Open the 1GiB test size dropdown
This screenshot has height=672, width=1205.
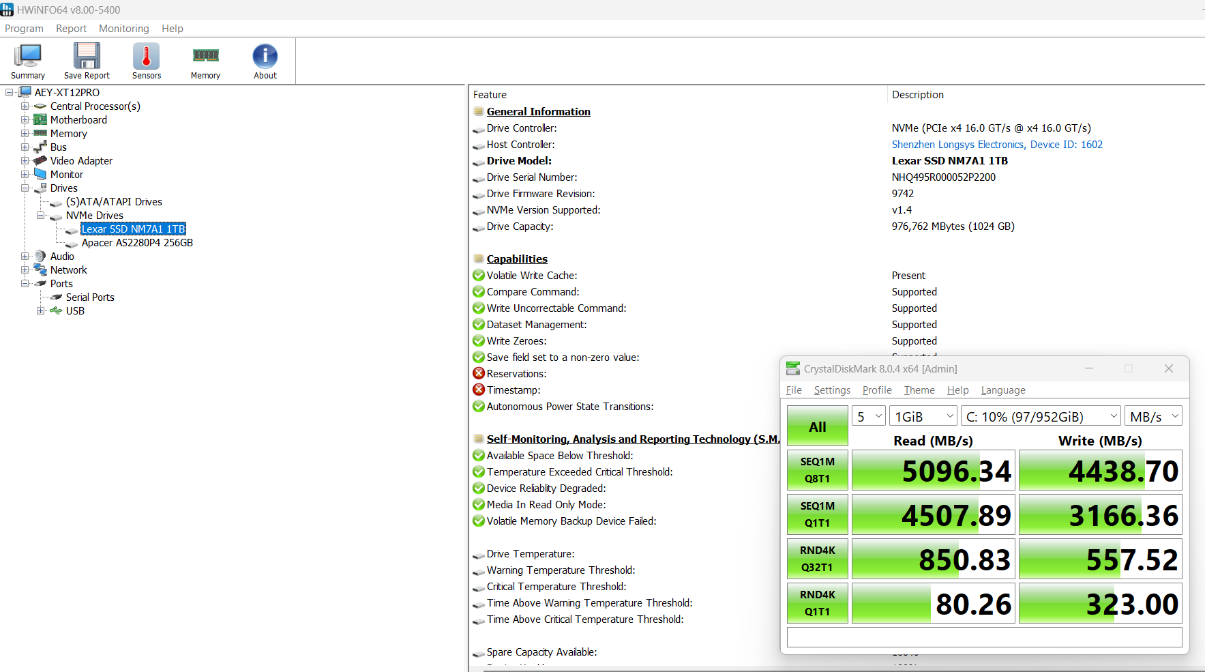(923, 416)
